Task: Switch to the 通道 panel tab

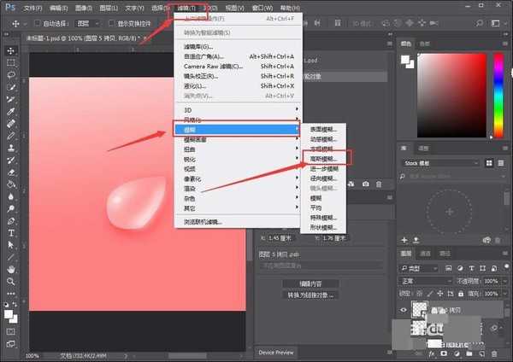Action: pos(425,254)
